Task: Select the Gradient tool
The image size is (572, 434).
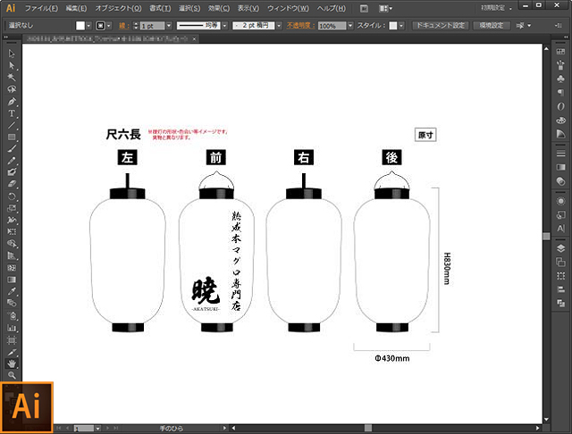Action: [12, 280]
